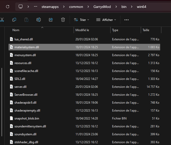This screenshot has height=145, width=171.
Task: Select scenefilecache.dll file name
Action: (x=26, y=71)
